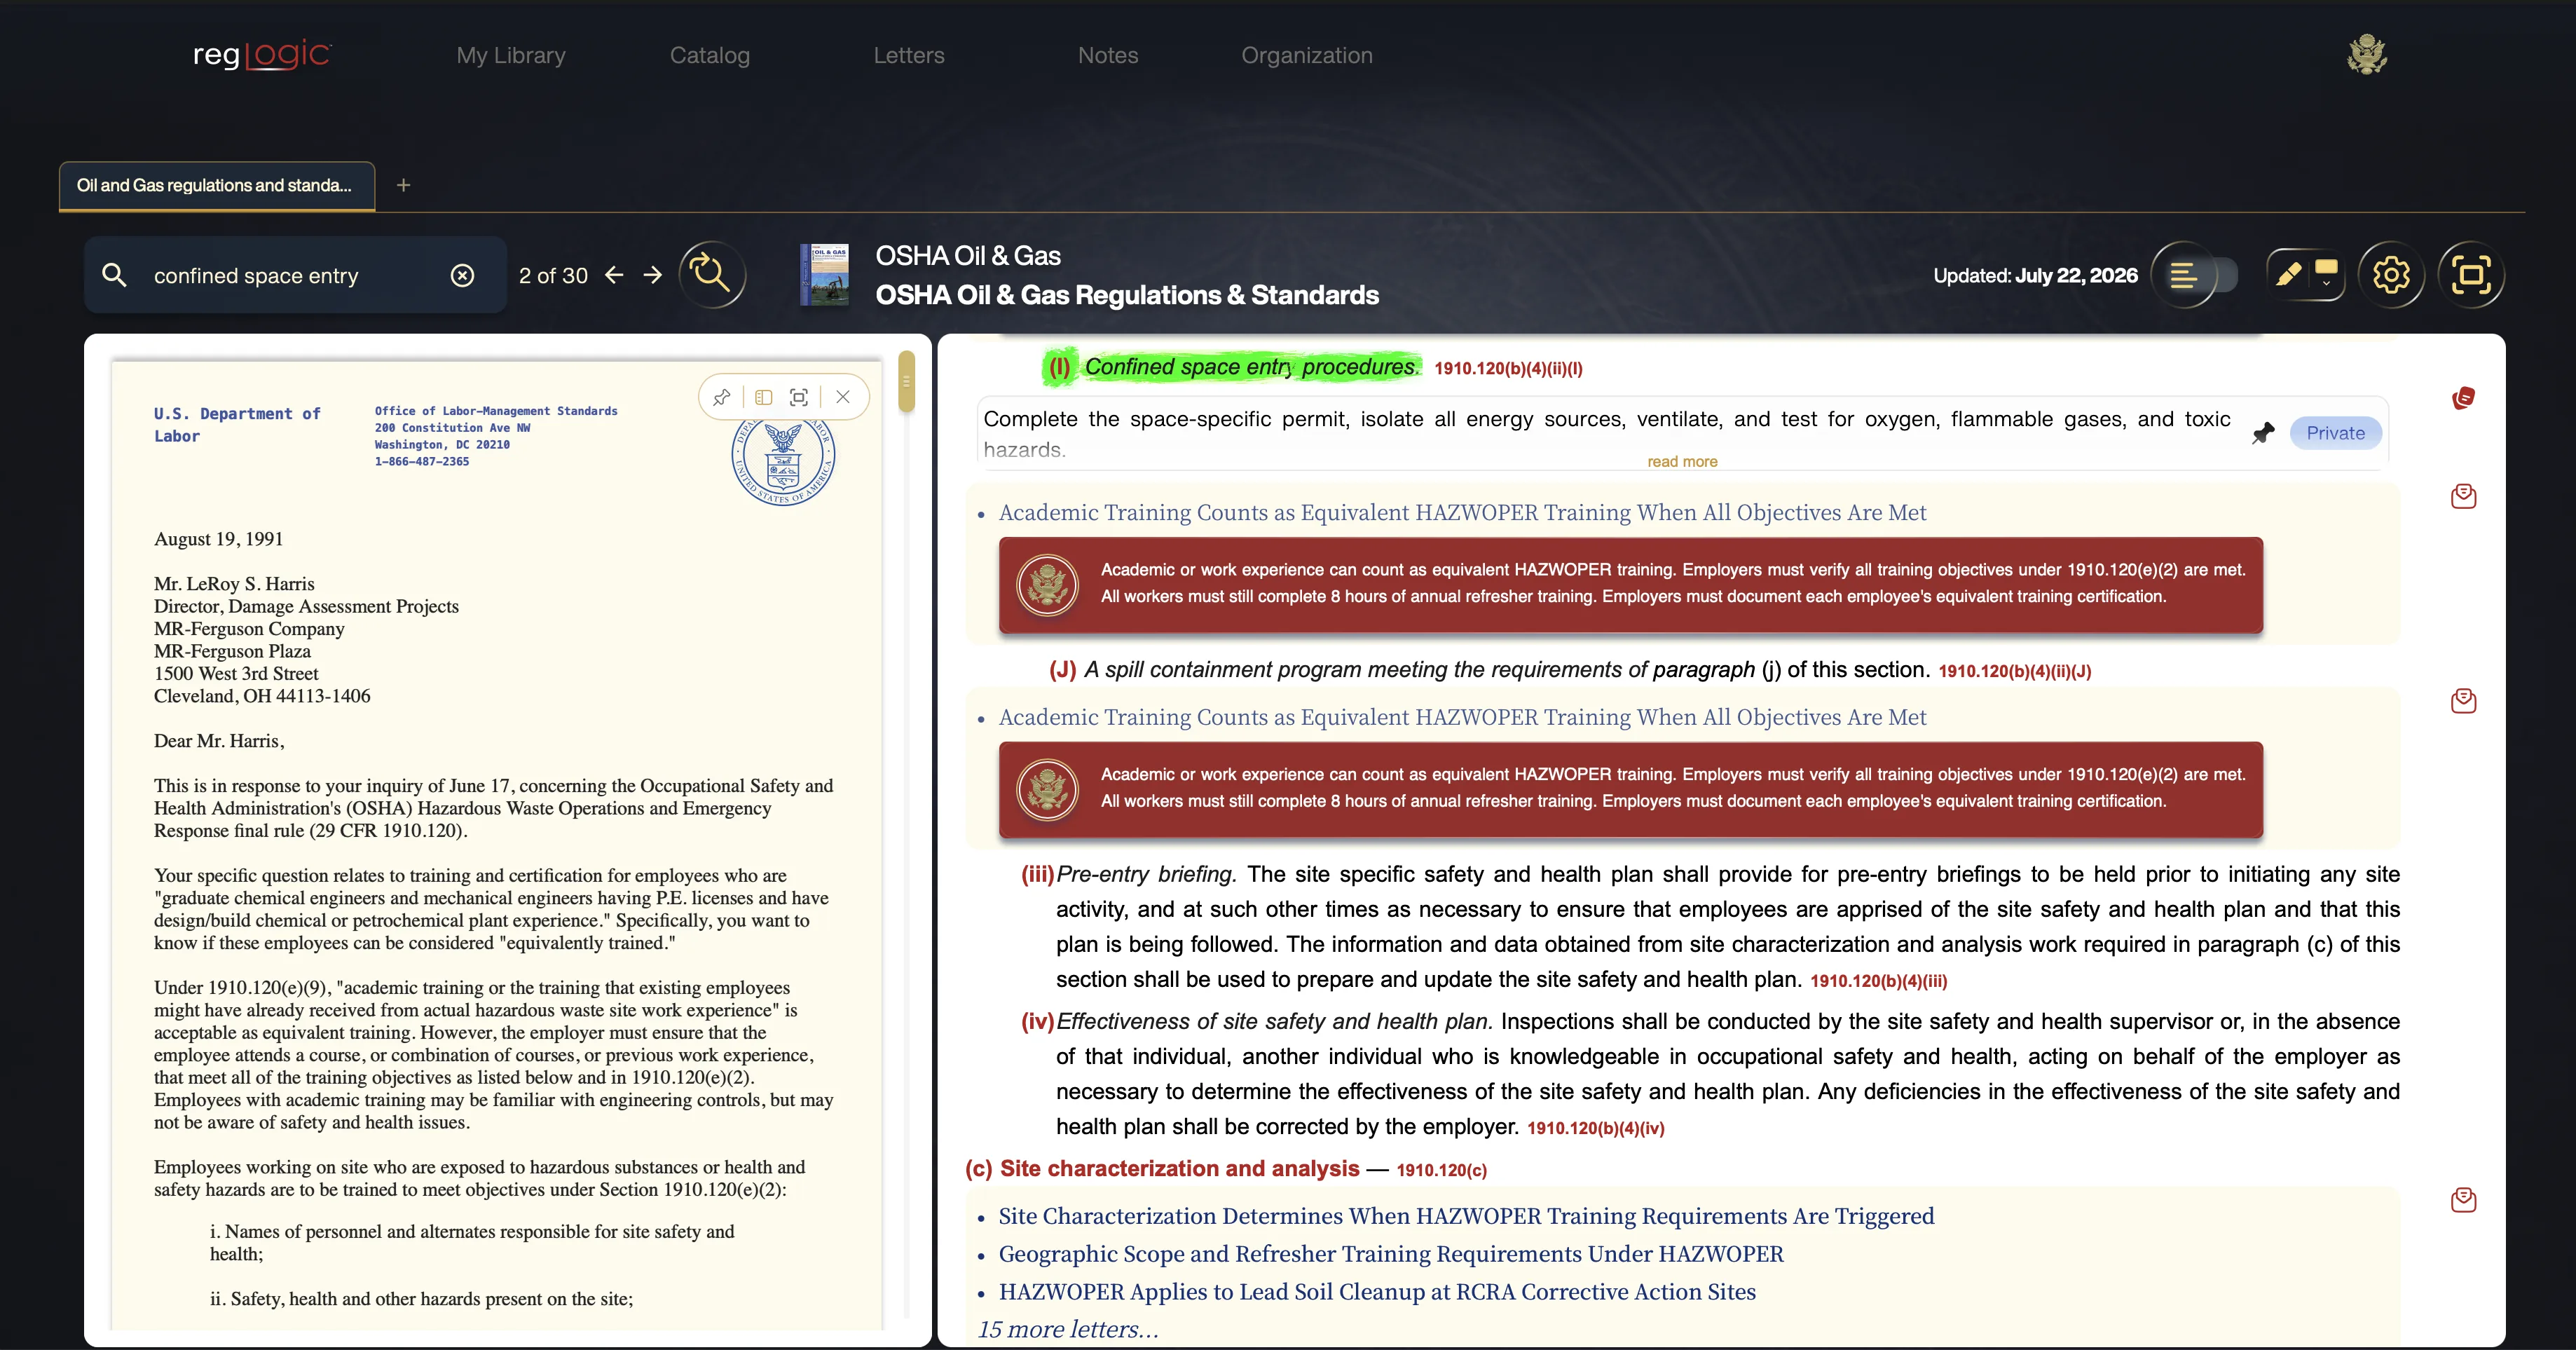Click citation 1910.120(b)(4)(ii)(J)

point(2014,672)
